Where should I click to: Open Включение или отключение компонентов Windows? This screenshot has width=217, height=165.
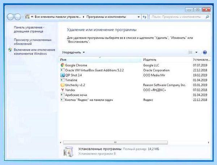tap(34, 52)
